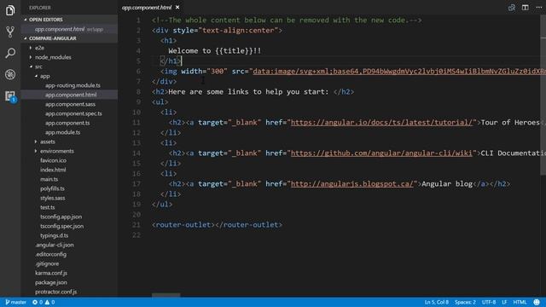Open .gitignore file
546x307 pixels.
click(x=47, y=264)
